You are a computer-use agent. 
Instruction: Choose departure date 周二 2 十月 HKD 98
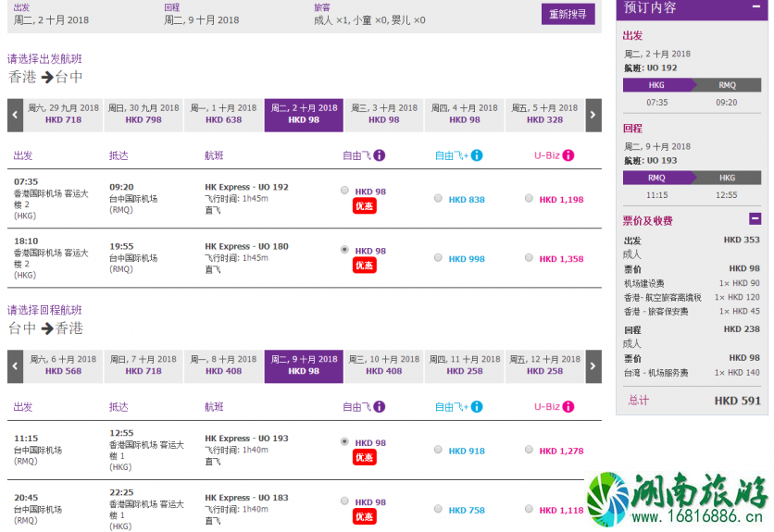pyautogui.click(x=304, y=115)
